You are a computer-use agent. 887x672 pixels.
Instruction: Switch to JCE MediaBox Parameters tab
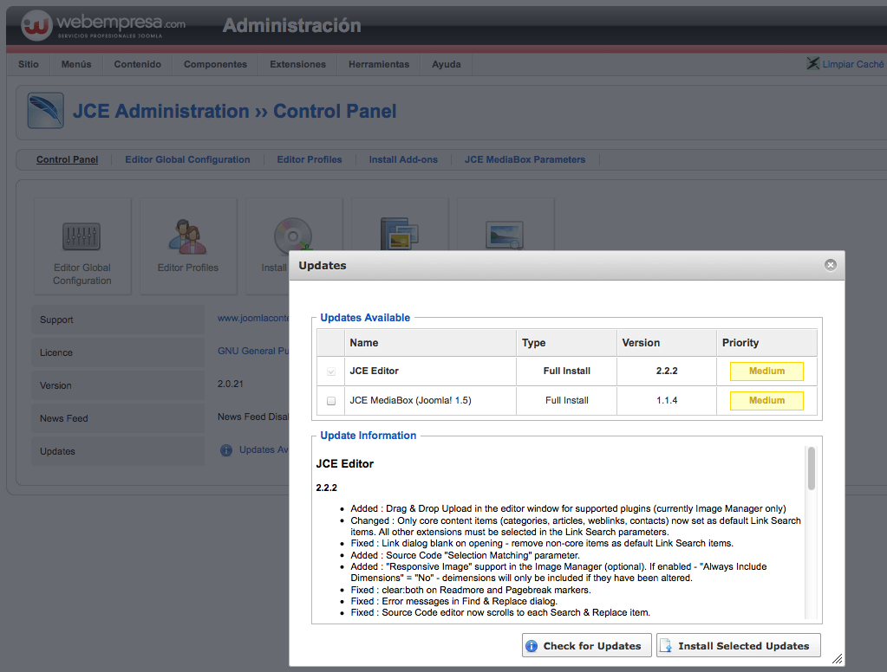pos(525,159)
